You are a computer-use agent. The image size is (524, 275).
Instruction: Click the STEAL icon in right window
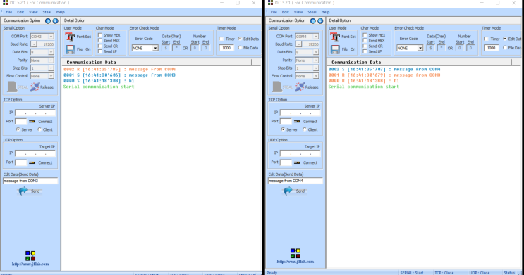(x=277, y=87)
